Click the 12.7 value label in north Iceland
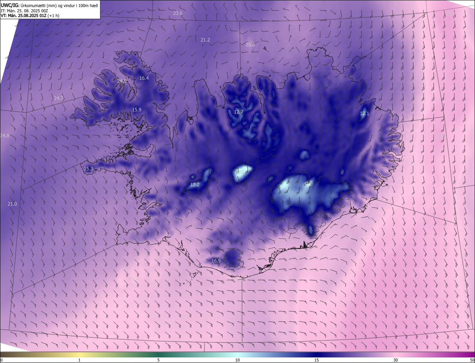 tap(239, 112)
